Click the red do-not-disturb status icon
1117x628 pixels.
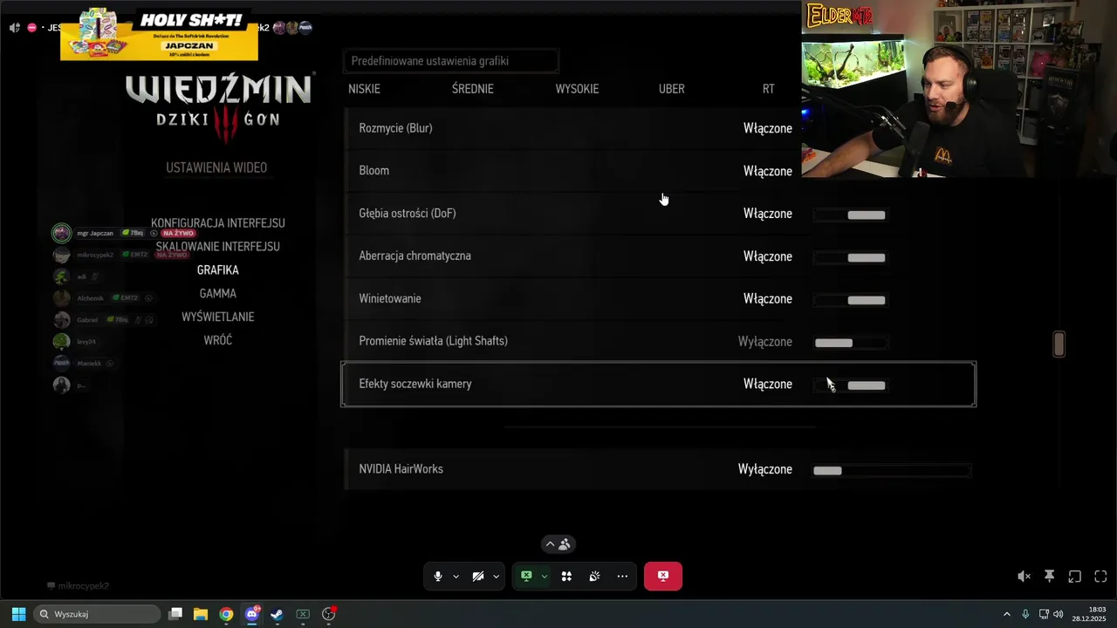[31, 28]
